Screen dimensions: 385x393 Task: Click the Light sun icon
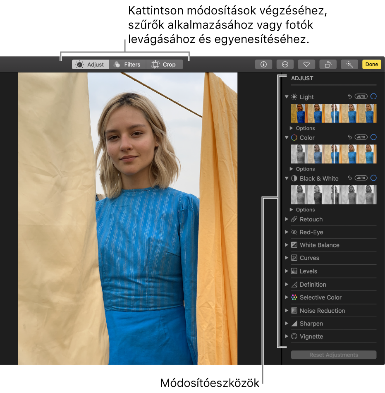click(294, 97)
